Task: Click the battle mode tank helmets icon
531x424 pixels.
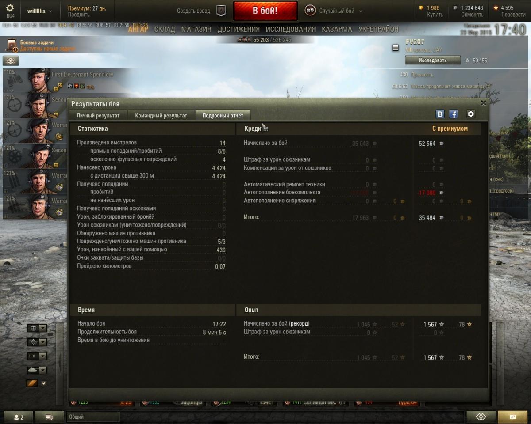Action: click(310, 11)
